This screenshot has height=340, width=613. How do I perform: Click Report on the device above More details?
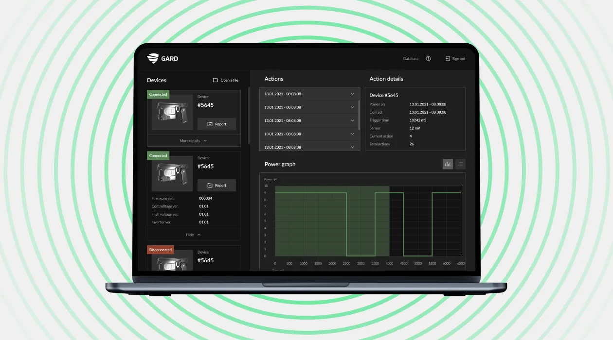click(216, 124)
